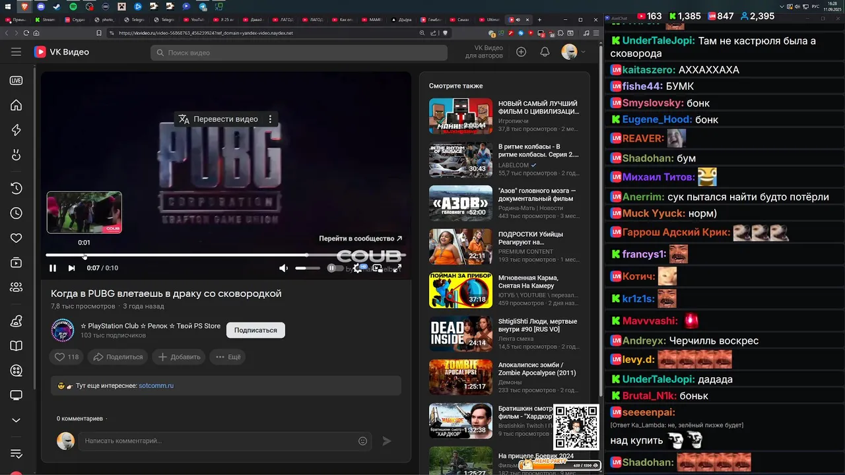Click the Добавить button
Viewport: 845px width, 475px height.
click(x=179, y=357)
